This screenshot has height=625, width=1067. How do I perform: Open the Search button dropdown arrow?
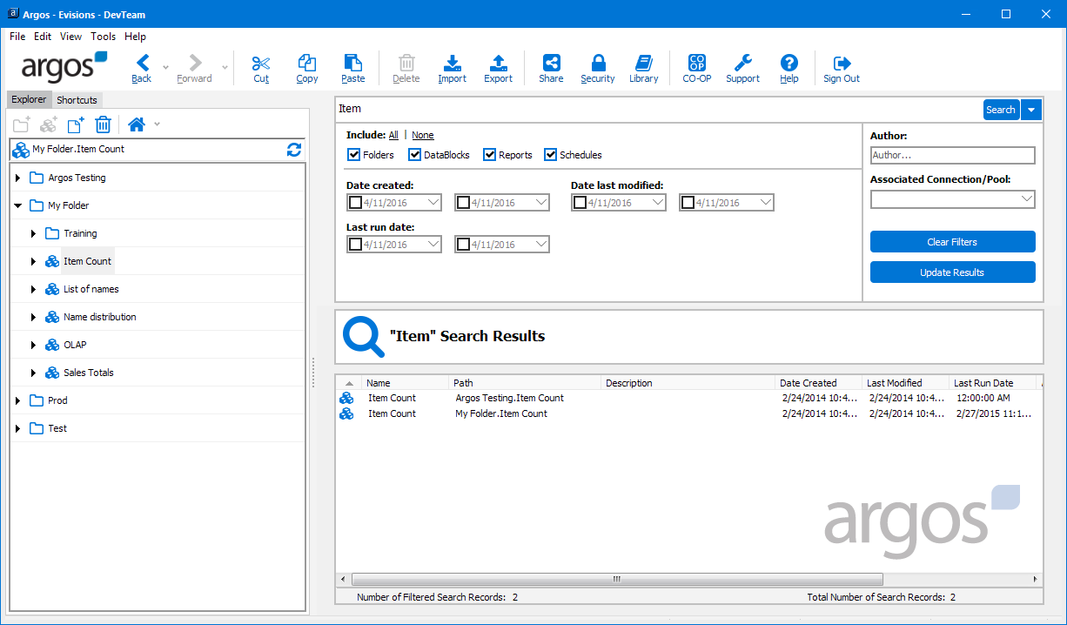click(x=1031, y=110)
